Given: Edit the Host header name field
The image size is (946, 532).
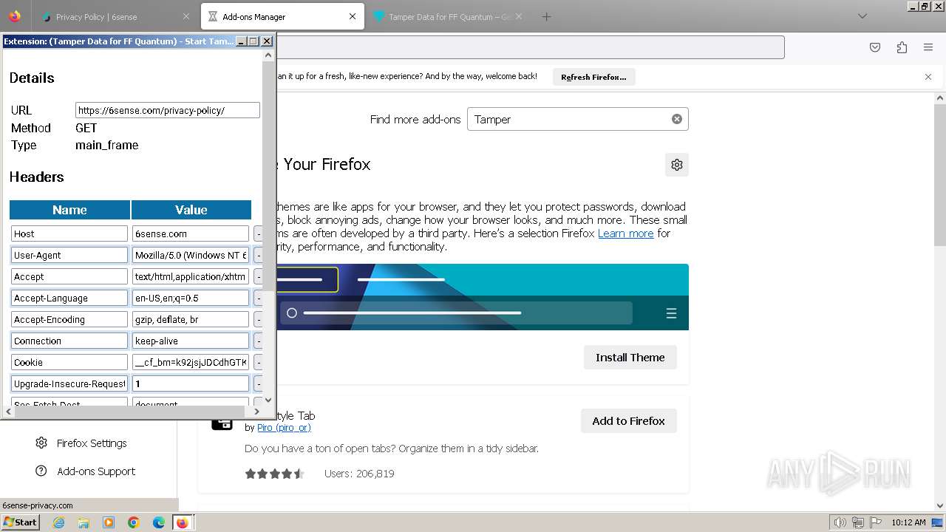Looking at the screenshot, I should coord(69,233).
